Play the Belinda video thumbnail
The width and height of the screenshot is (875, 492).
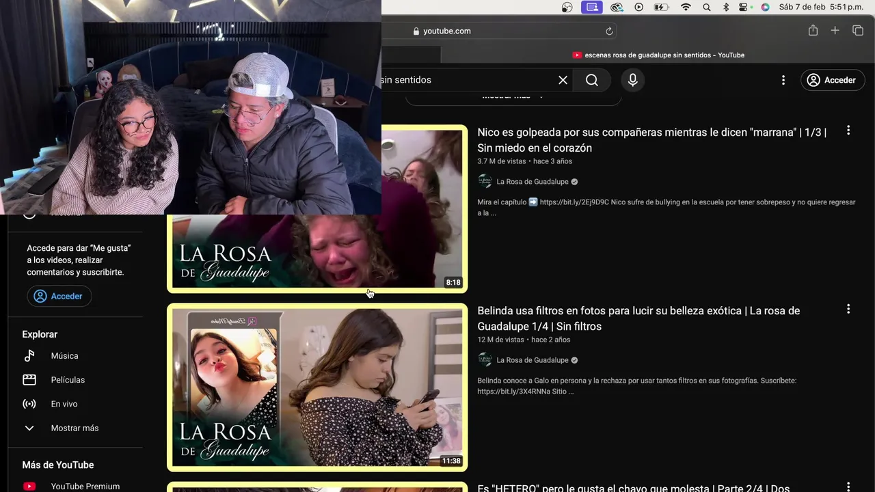pos(317,387)
